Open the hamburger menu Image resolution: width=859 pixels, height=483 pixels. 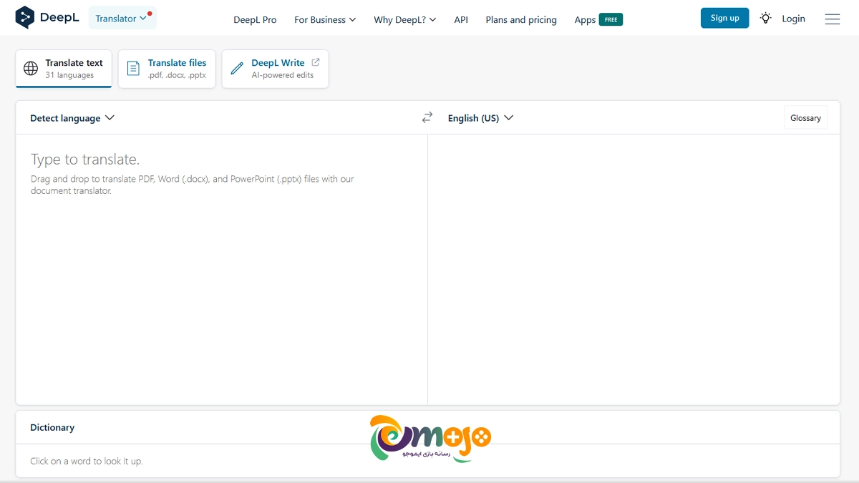click(x=833, y=19)
